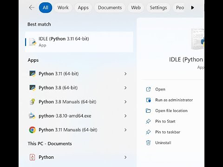This screenshot has width=223, height=167.
Task: Switch to the Apps filter tab
Action: [x=83, y=7]
